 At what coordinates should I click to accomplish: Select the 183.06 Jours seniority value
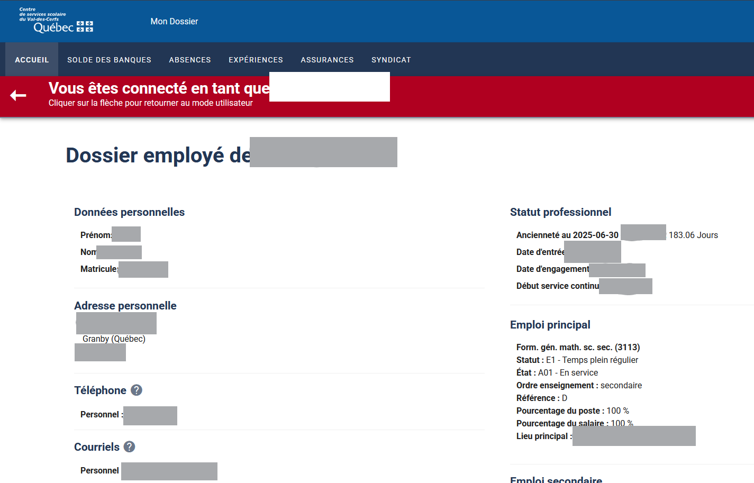click(x=693, y=235)
